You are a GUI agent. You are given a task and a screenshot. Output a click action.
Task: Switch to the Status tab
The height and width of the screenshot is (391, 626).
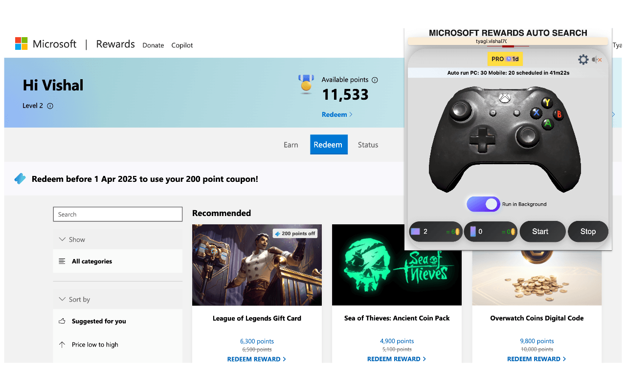point(368,145)
